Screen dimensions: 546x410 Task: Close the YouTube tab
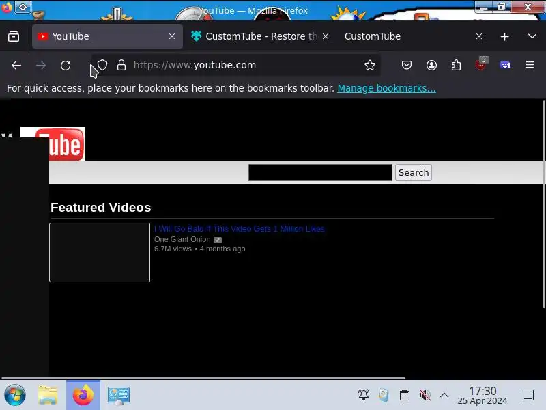[172, 36]
